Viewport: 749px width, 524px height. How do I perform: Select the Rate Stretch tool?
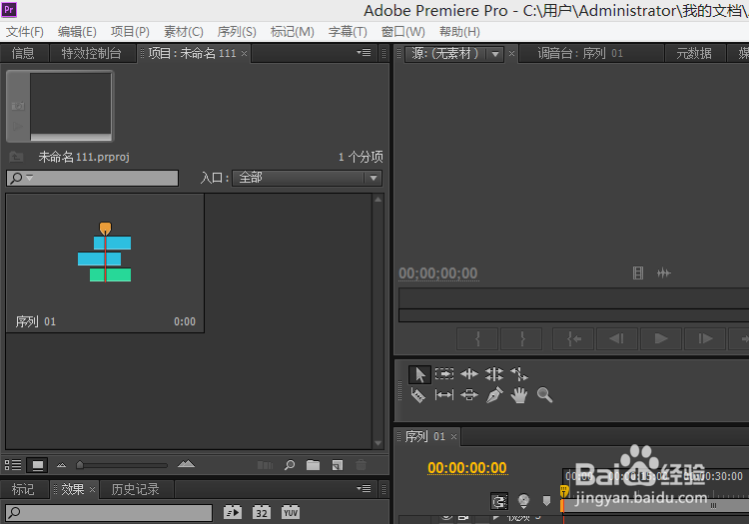coord(519,374)
